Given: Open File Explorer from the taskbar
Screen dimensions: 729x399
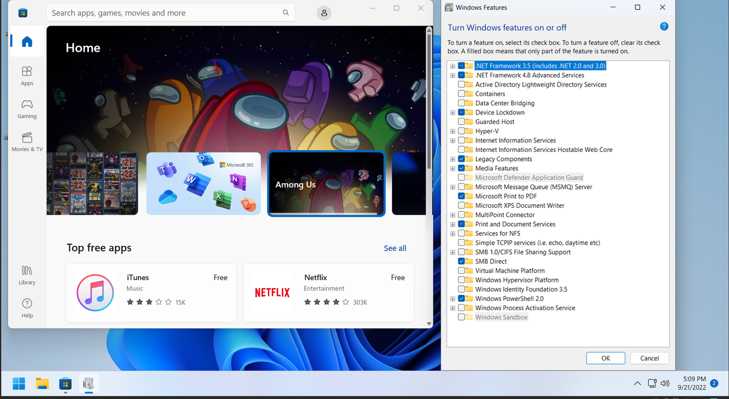Looking at the screenshot, I should pyautogui.click(x=42, y=384).
